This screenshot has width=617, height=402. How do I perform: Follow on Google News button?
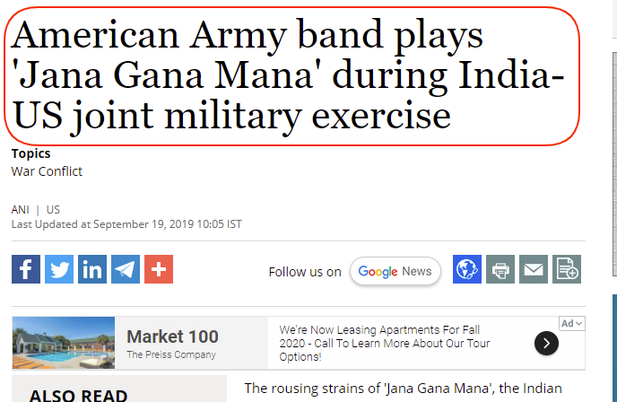395,271
